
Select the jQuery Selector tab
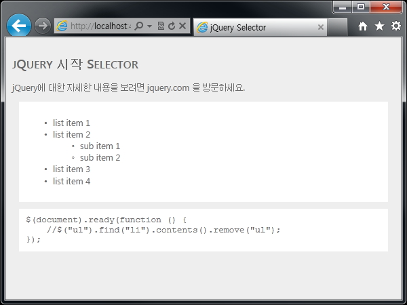(260, 27)
